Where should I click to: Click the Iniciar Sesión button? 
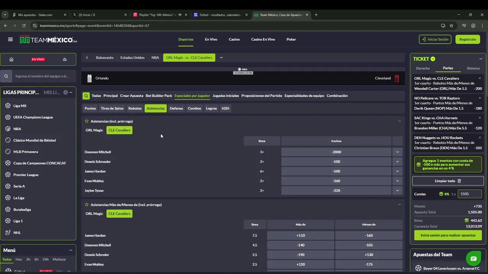pos(435,39)
